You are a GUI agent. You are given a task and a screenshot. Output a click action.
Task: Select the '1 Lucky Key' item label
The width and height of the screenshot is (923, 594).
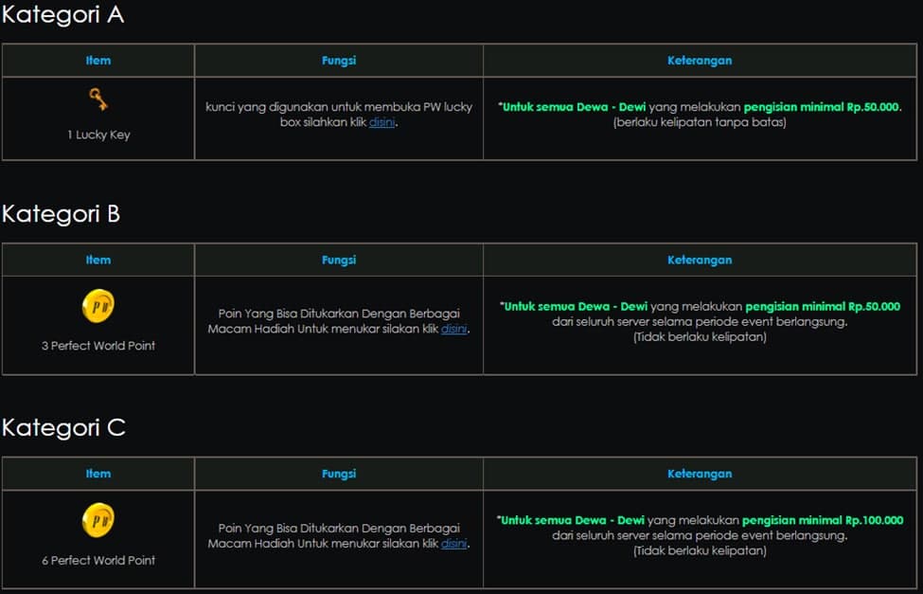click(98, 135)
